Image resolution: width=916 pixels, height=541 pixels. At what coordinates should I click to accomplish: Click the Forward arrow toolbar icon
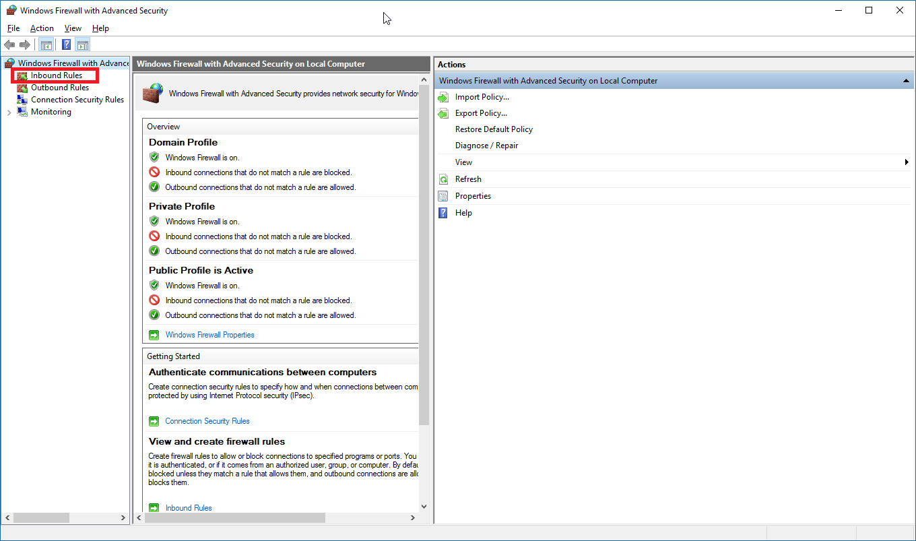point(25,45)
